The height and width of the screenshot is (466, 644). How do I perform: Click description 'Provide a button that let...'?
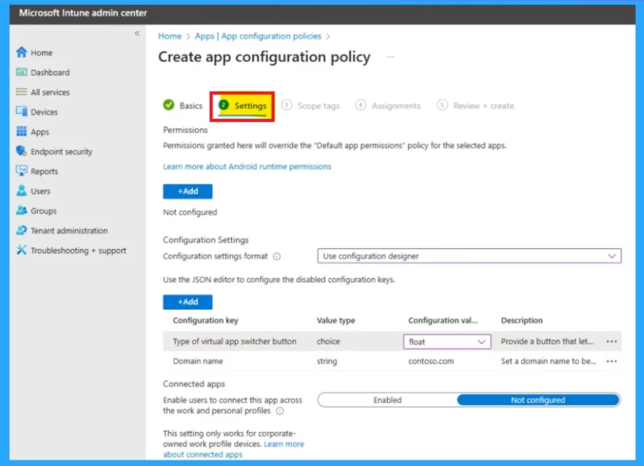(x=547, y=341)
